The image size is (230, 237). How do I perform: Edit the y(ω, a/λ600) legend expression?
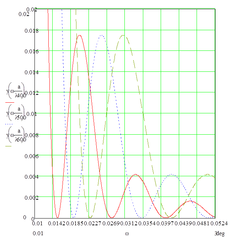[x=16, y=135]
